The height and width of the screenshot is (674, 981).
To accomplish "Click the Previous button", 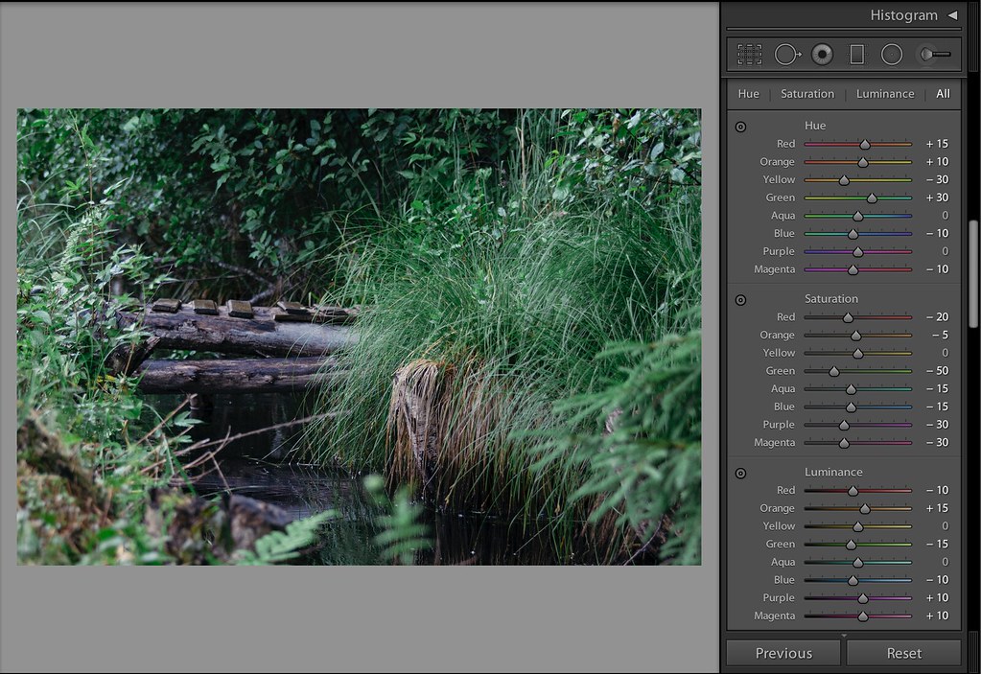I will 783,653.
